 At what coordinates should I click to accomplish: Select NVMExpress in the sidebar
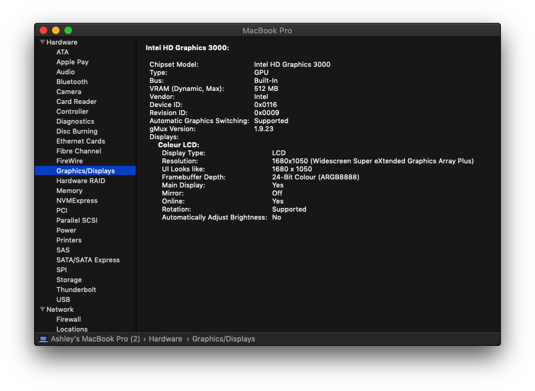77,200
